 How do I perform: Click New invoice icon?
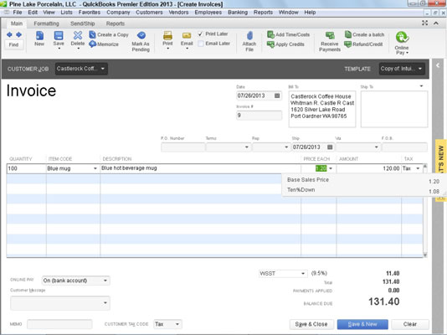click(x=39, y=35)
